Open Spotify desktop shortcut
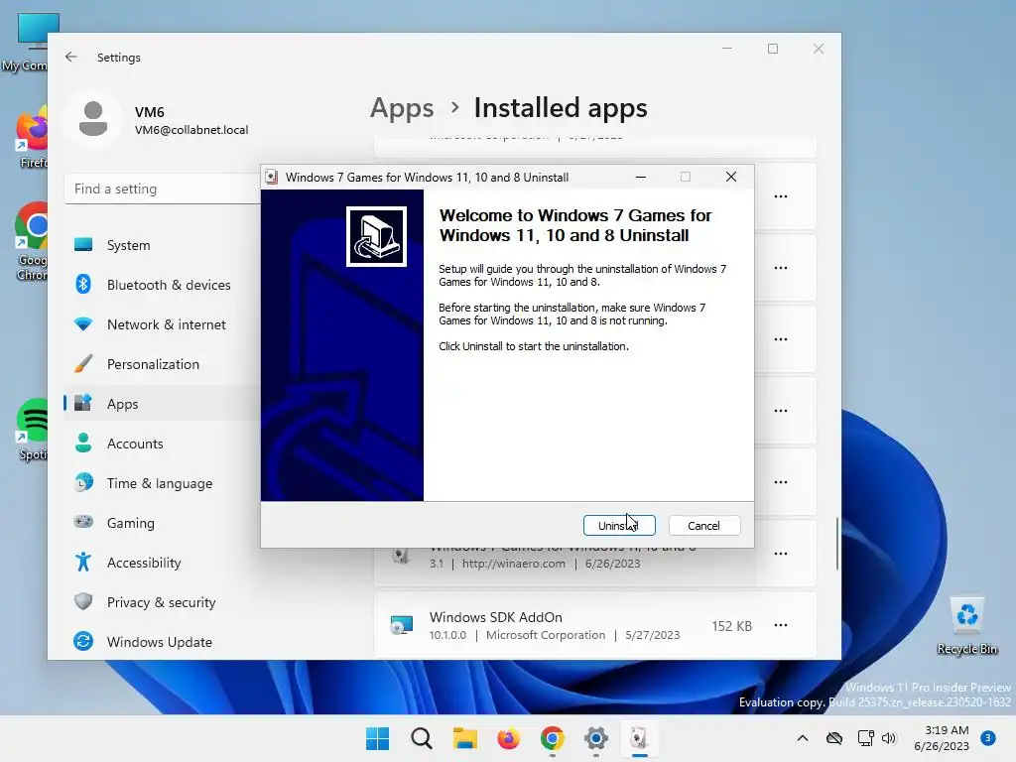 33,429
